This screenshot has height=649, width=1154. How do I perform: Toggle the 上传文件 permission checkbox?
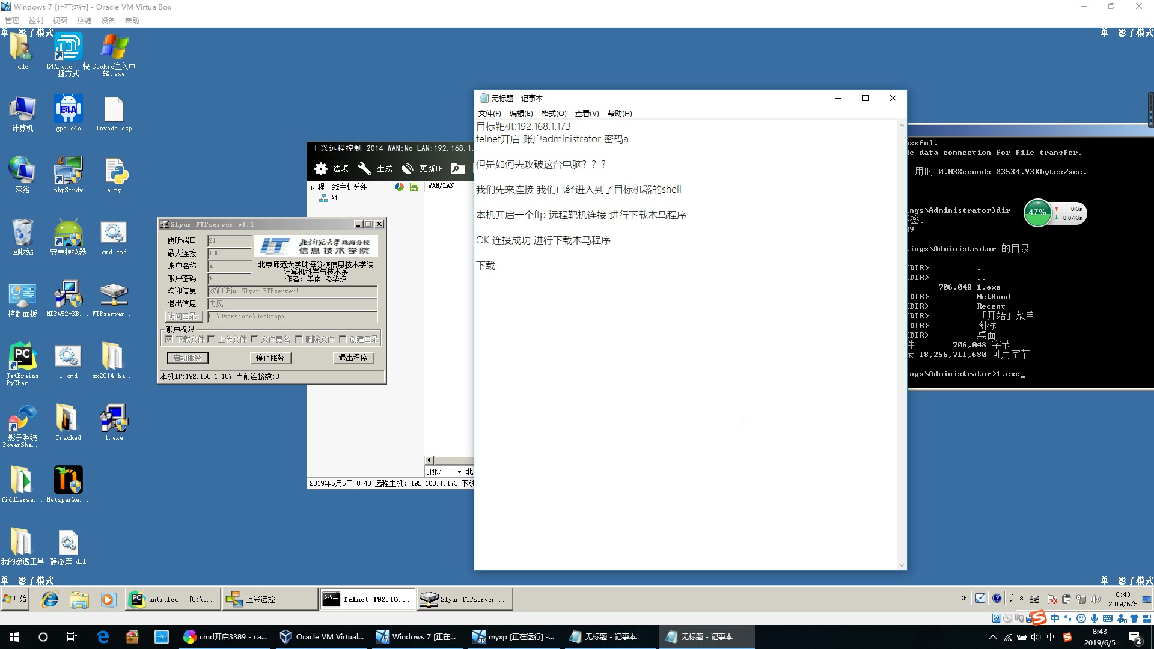click(211, 340)
